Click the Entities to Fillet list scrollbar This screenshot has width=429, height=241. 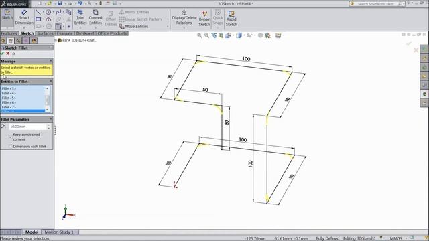(48, 99)
